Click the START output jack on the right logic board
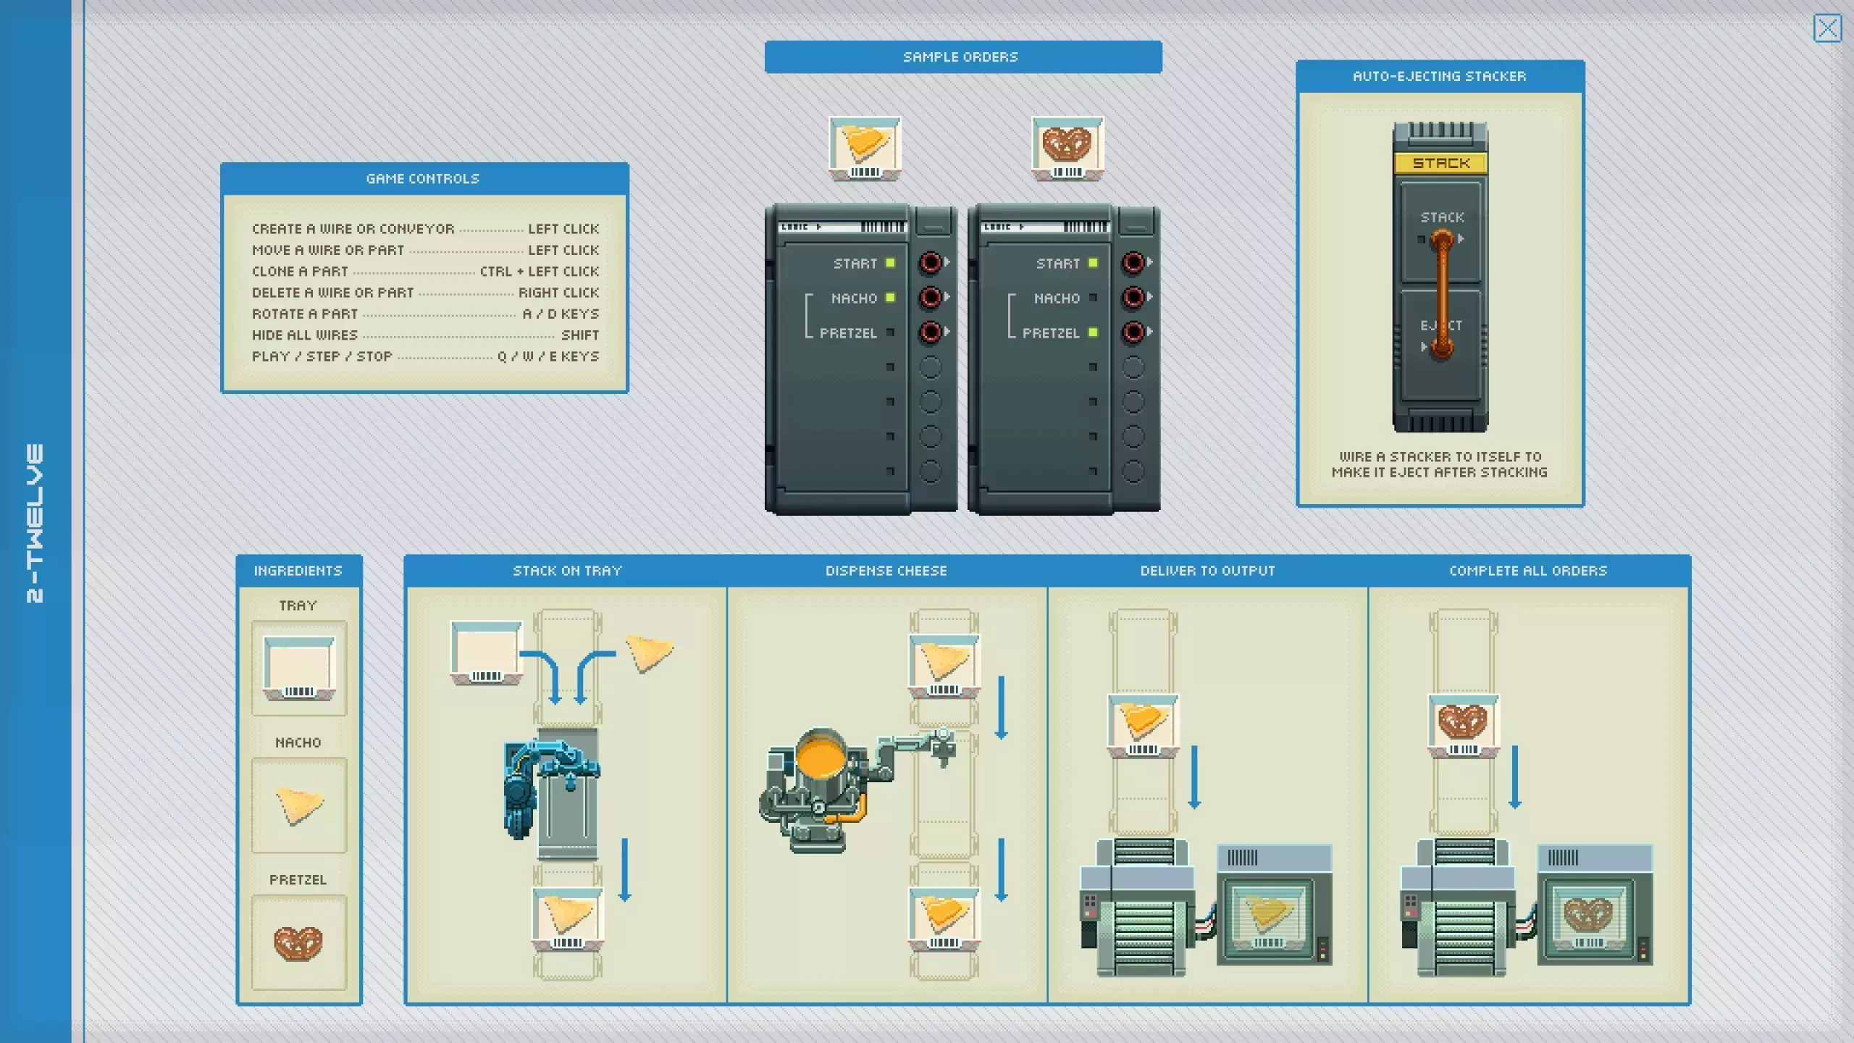The height and width of the screenshot is (1043, 1854). click(1133, 262)
